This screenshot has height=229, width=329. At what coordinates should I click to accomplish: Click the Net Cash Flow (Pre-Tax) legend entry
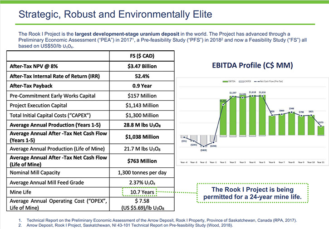click(268, 81)
